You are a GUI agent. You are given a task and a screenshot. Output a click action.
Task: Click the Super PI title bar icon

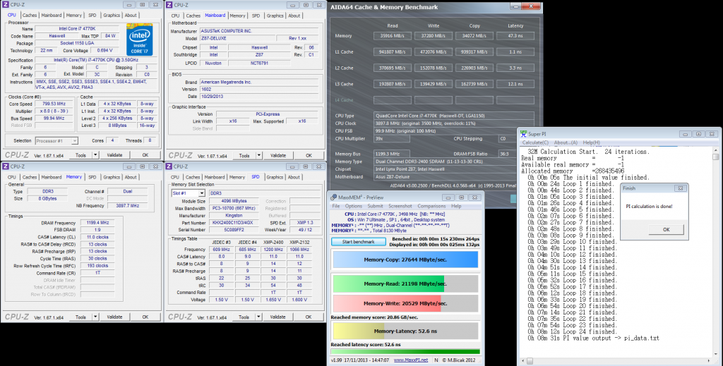pos(524,133)
